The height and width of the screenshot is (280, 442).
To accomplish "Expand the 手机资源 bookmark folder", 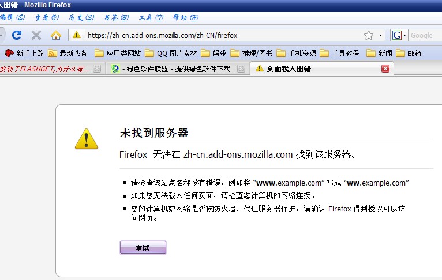I will (296, 53).
